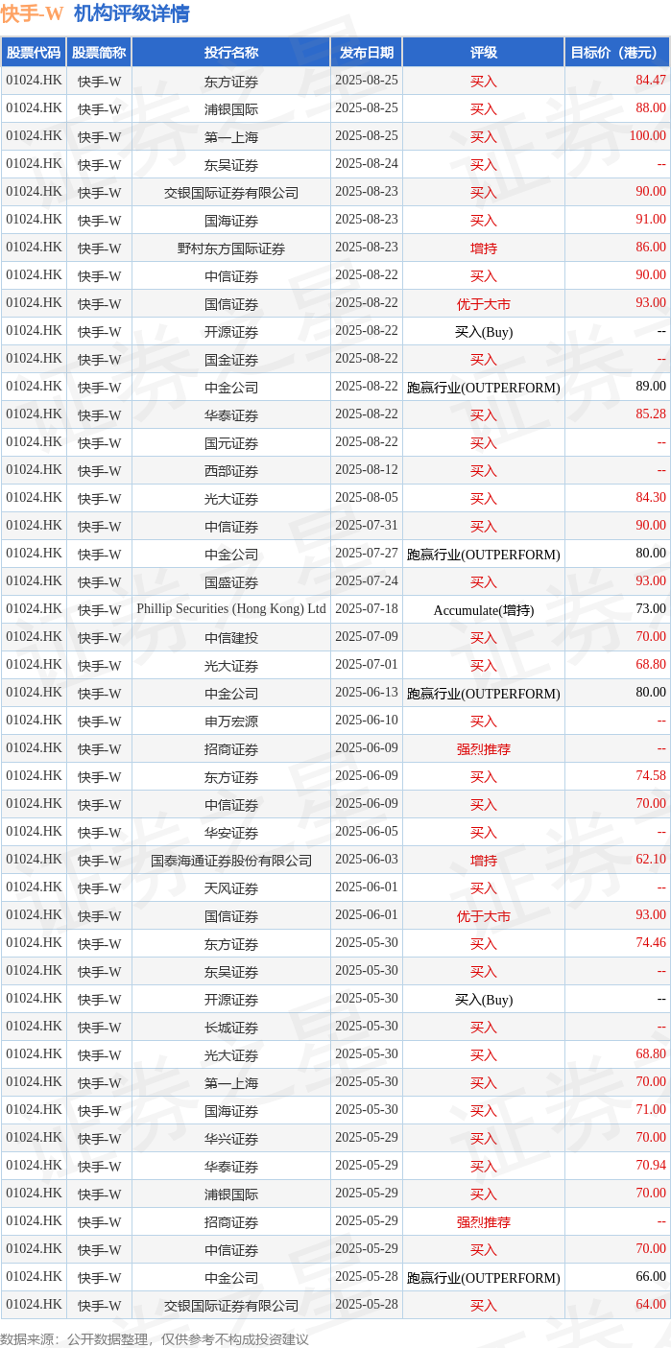Screen dimensions: 671x1348
Task: Click 优于大市 rating dated 2025-08-22
Action: [483, 304]
